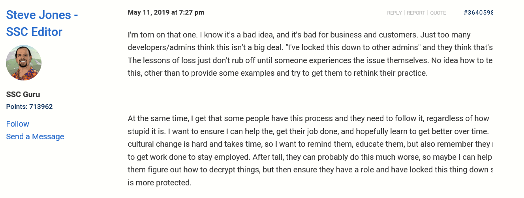
Task: Click the final line "is more protected."
Action: pyautogui.click(x=160, y=183)
